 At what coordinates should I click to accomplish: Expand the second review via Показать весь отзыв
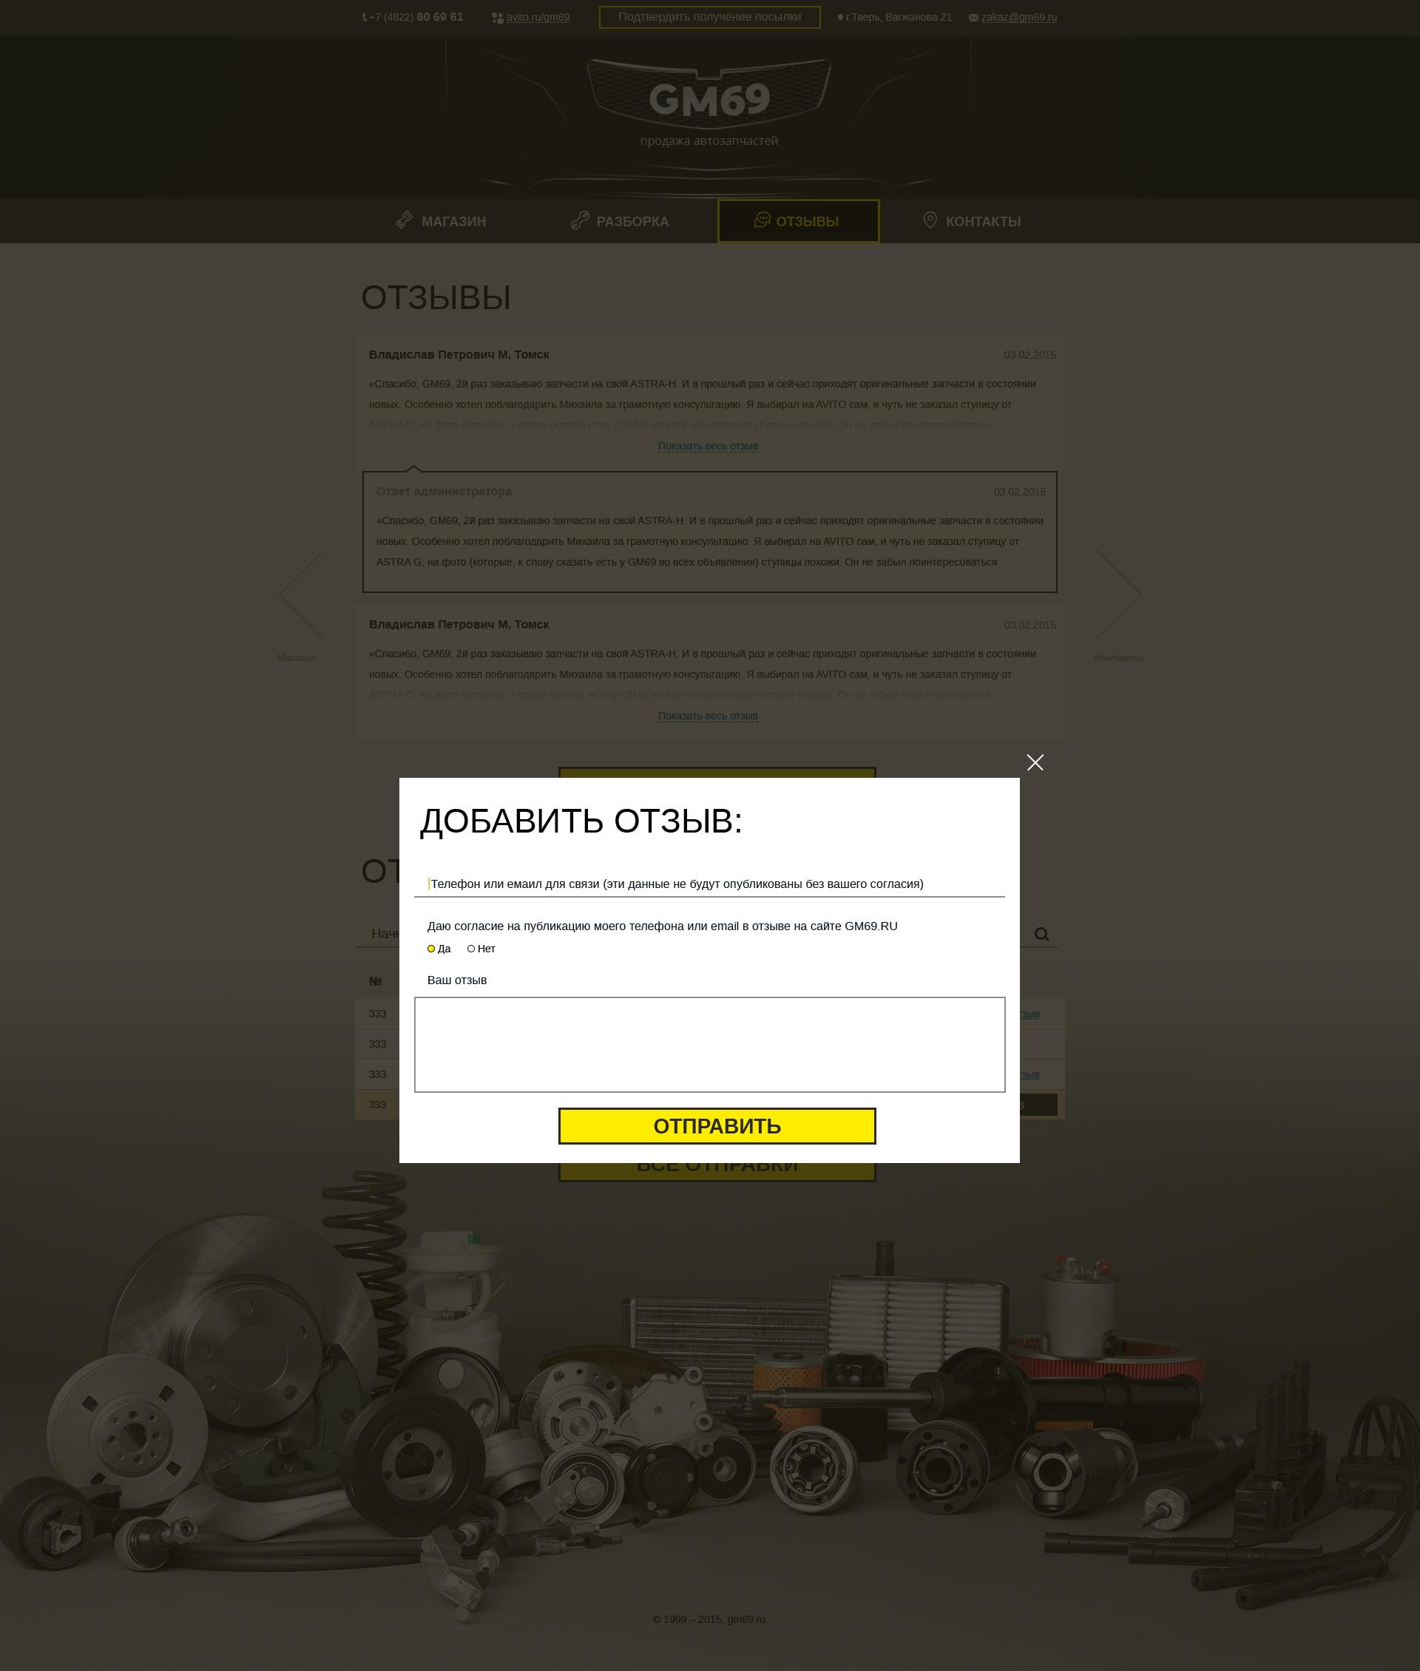[x=708, y=716]
